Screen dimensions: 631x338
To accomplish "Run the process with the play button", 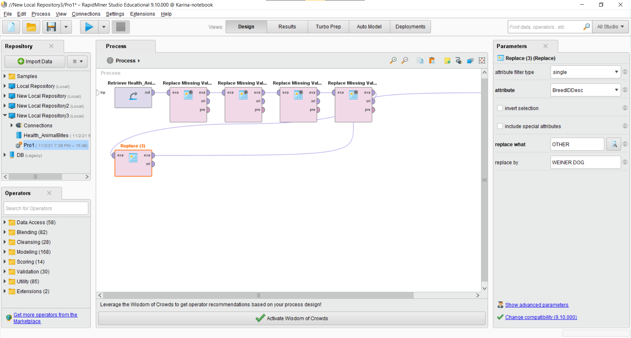I will (x=89, y=27).
